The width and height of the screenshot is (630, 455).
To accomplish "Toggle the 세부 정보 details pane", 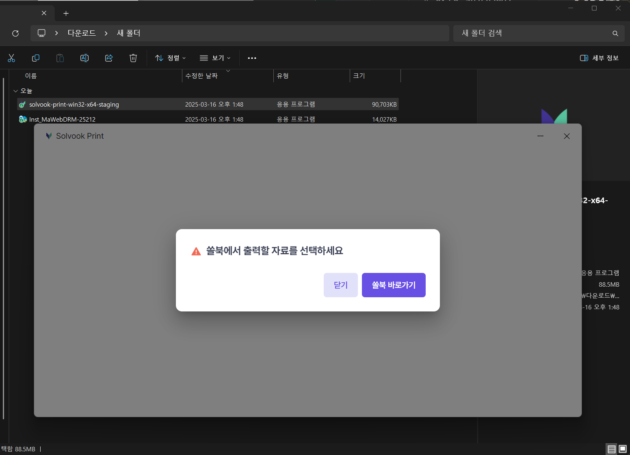I will click(x=599, y=58).
